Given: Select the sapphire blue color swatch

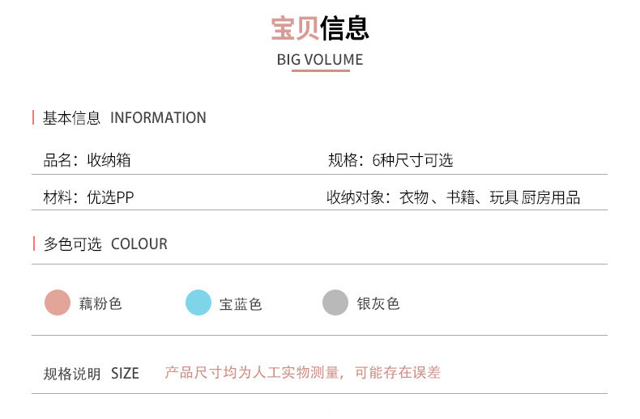Looking at the screenshot, I should (198, 303).
